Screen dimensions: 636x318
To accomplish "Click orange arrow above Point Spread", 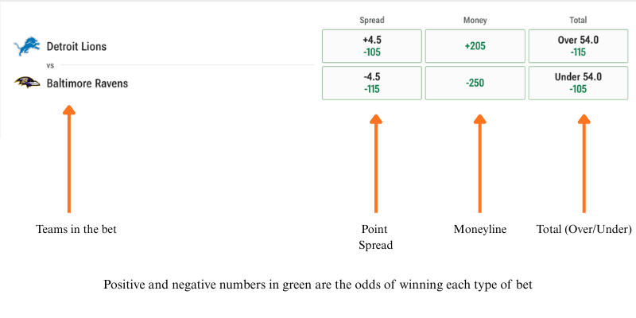I will (376, 163).
